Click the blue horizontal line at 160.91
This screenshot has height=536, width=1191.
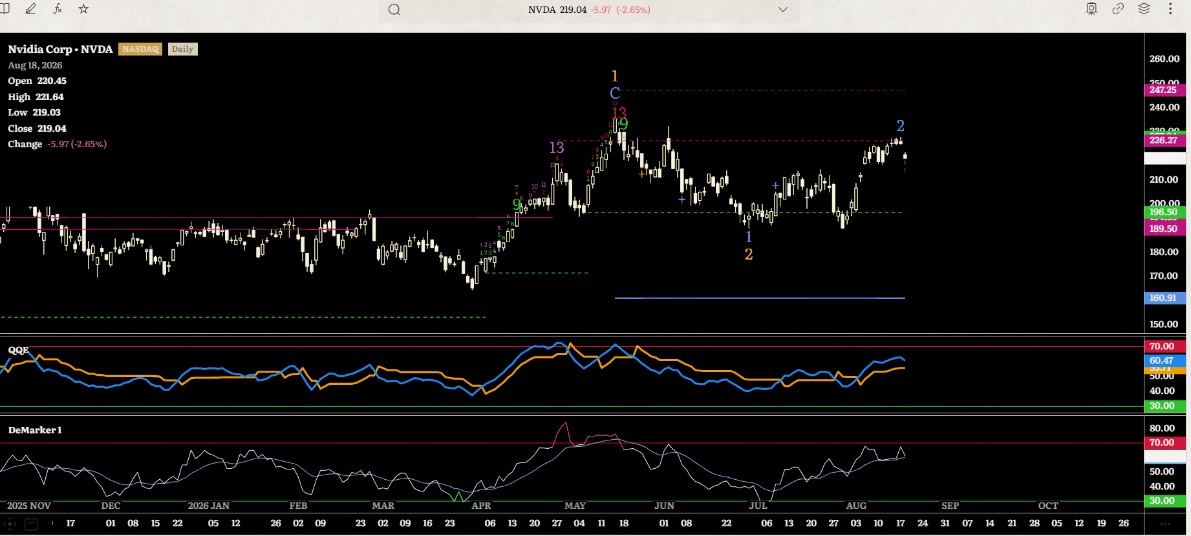tap(760, 298)
